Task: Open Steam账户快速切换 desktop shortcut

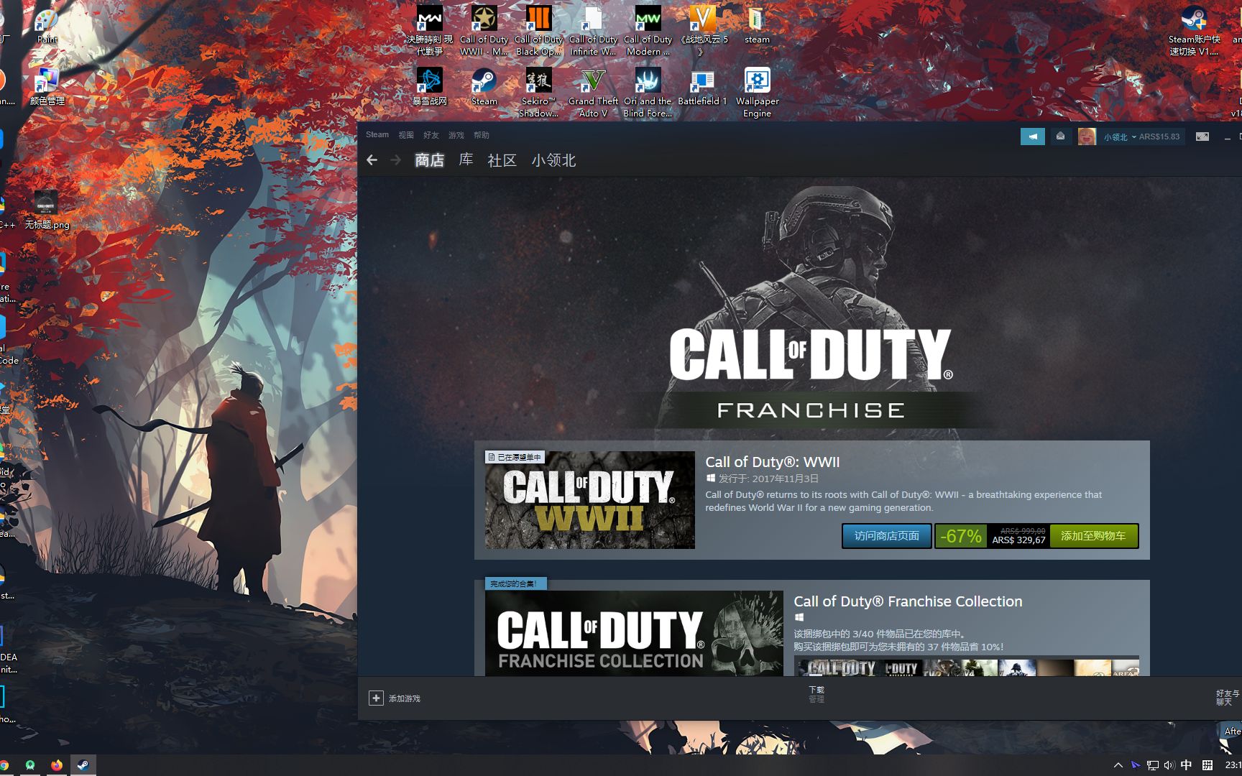Action: [1194, 31]
